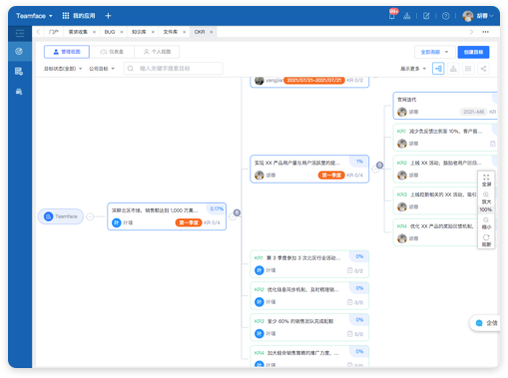Select the second report icon in left sidebar

(19, 71)
